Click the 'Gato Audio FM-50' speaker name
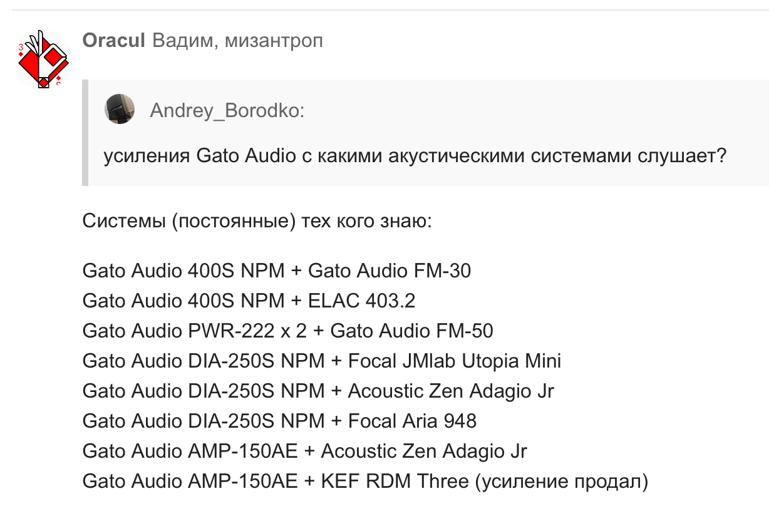The width and height of the screenshot is (769, 521). pos(412,331)
